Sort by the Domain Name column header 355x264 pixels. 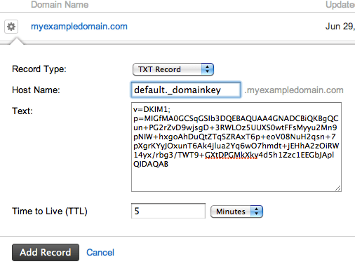[60, 4]
